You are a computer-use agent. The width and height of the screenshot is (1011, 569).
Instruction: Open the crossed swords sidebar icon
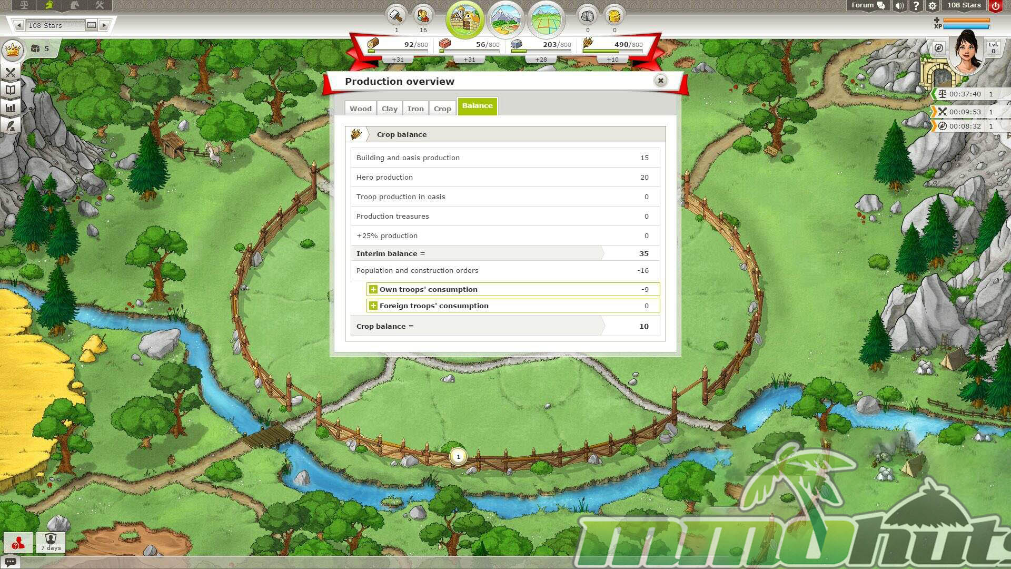click(x=11, y=72)
